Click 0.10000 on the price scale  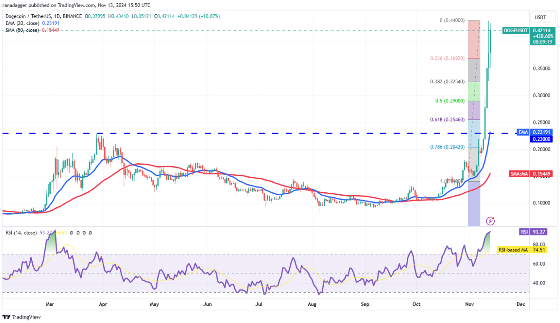click(x=541, y=203)
